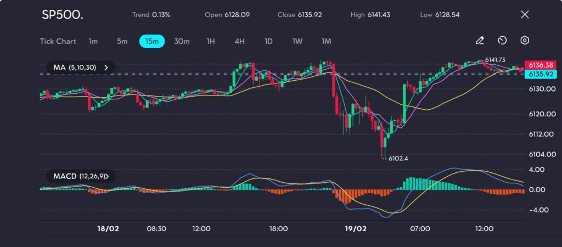Select the 5m timeframe
Screen dimensions: 562x247
point(122,41)
